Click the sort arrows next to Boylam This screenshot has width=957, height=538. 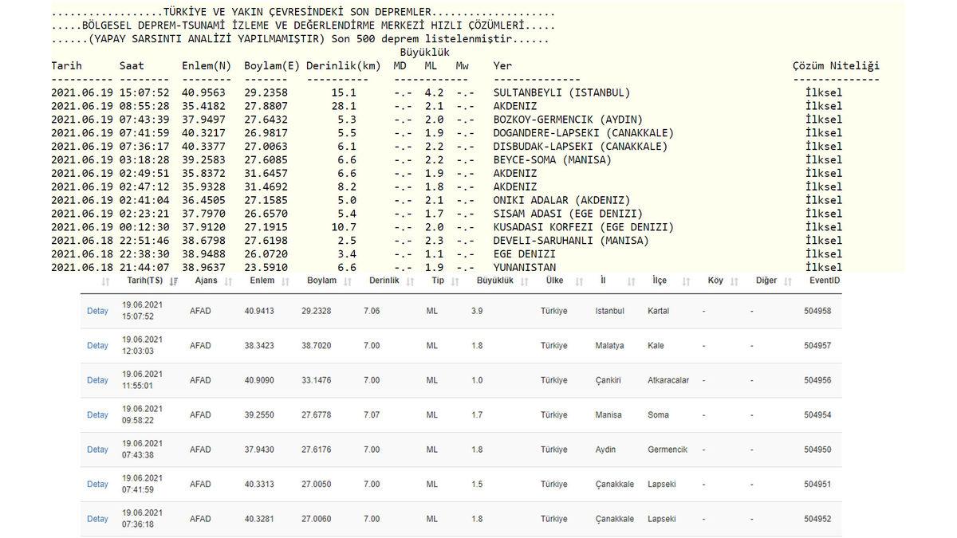[348, 281]
